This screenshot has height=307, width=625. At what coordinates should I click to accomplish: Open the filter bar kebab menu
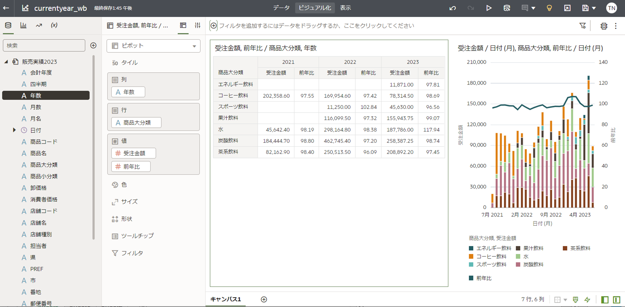pyautogui.click(x=616, y=26)
